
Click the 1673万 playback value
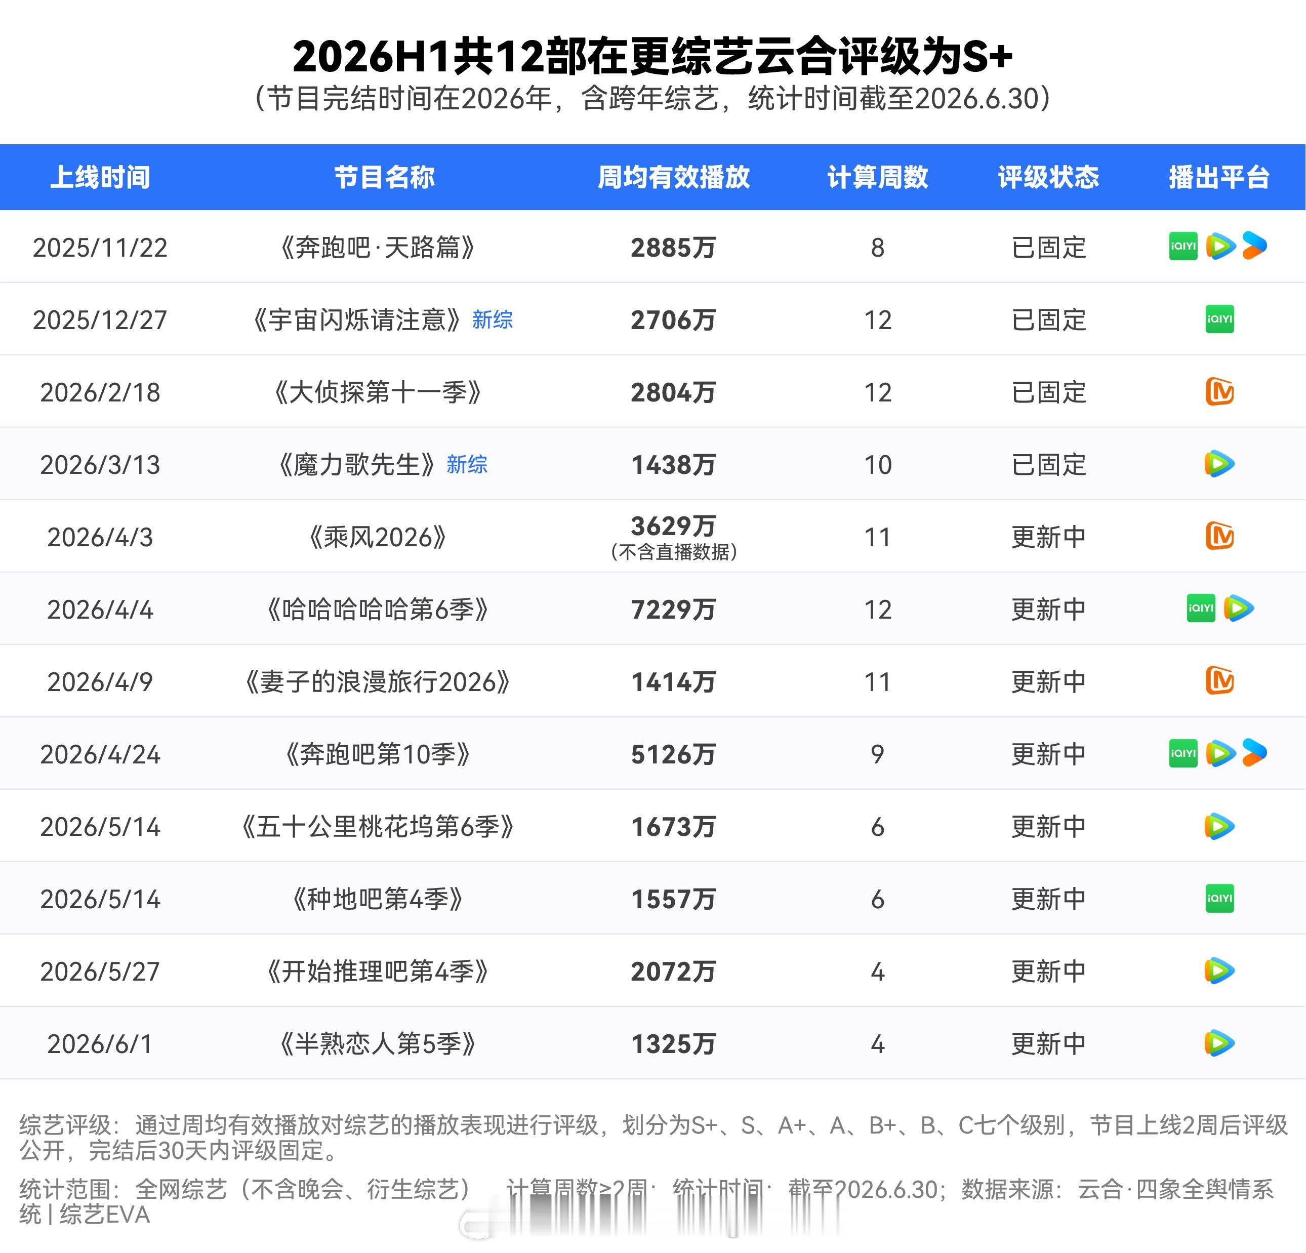pyautogui.click(x=674, y=827)
